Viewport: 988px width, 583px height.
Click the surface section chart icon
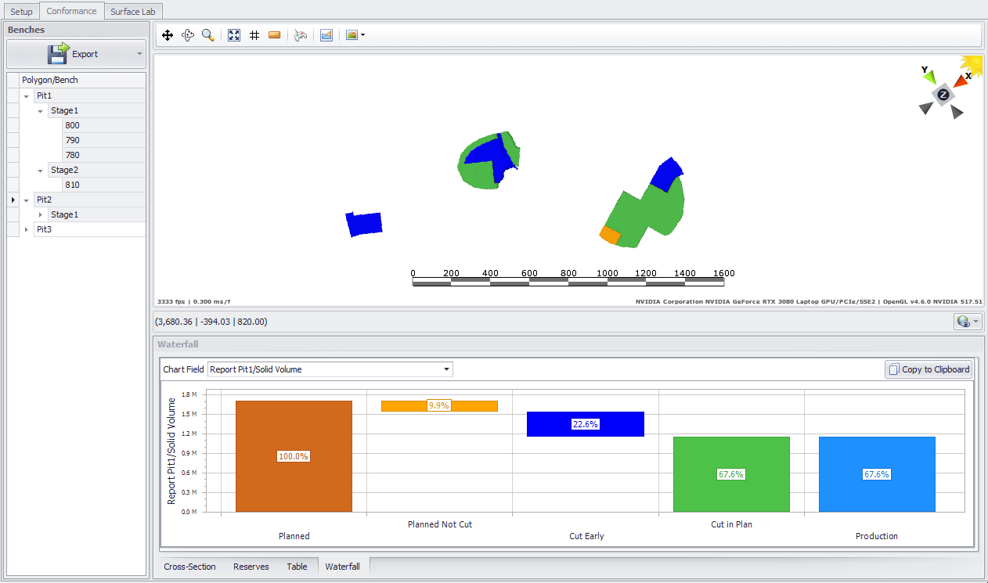[326, 35]
